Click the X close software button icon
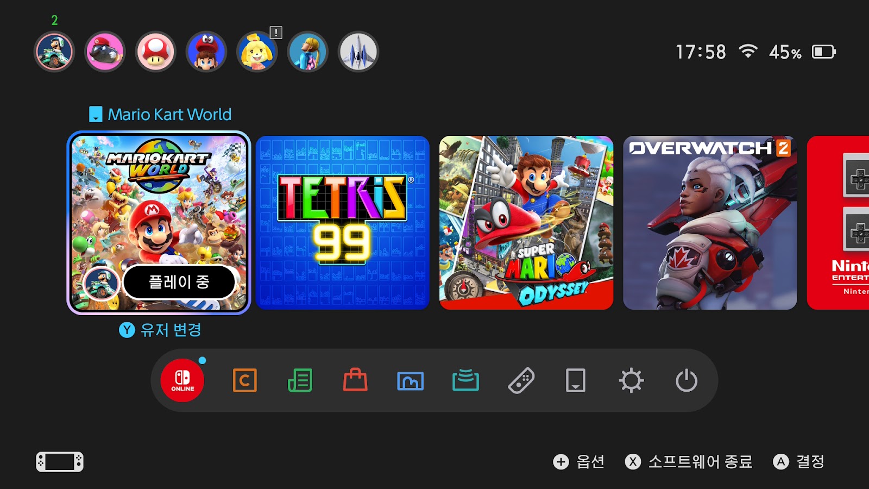Viewport: 869px width, 489px height. (633, 462)
